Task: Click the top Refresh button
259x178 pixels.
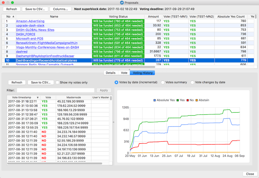Action: pos(12,9)
